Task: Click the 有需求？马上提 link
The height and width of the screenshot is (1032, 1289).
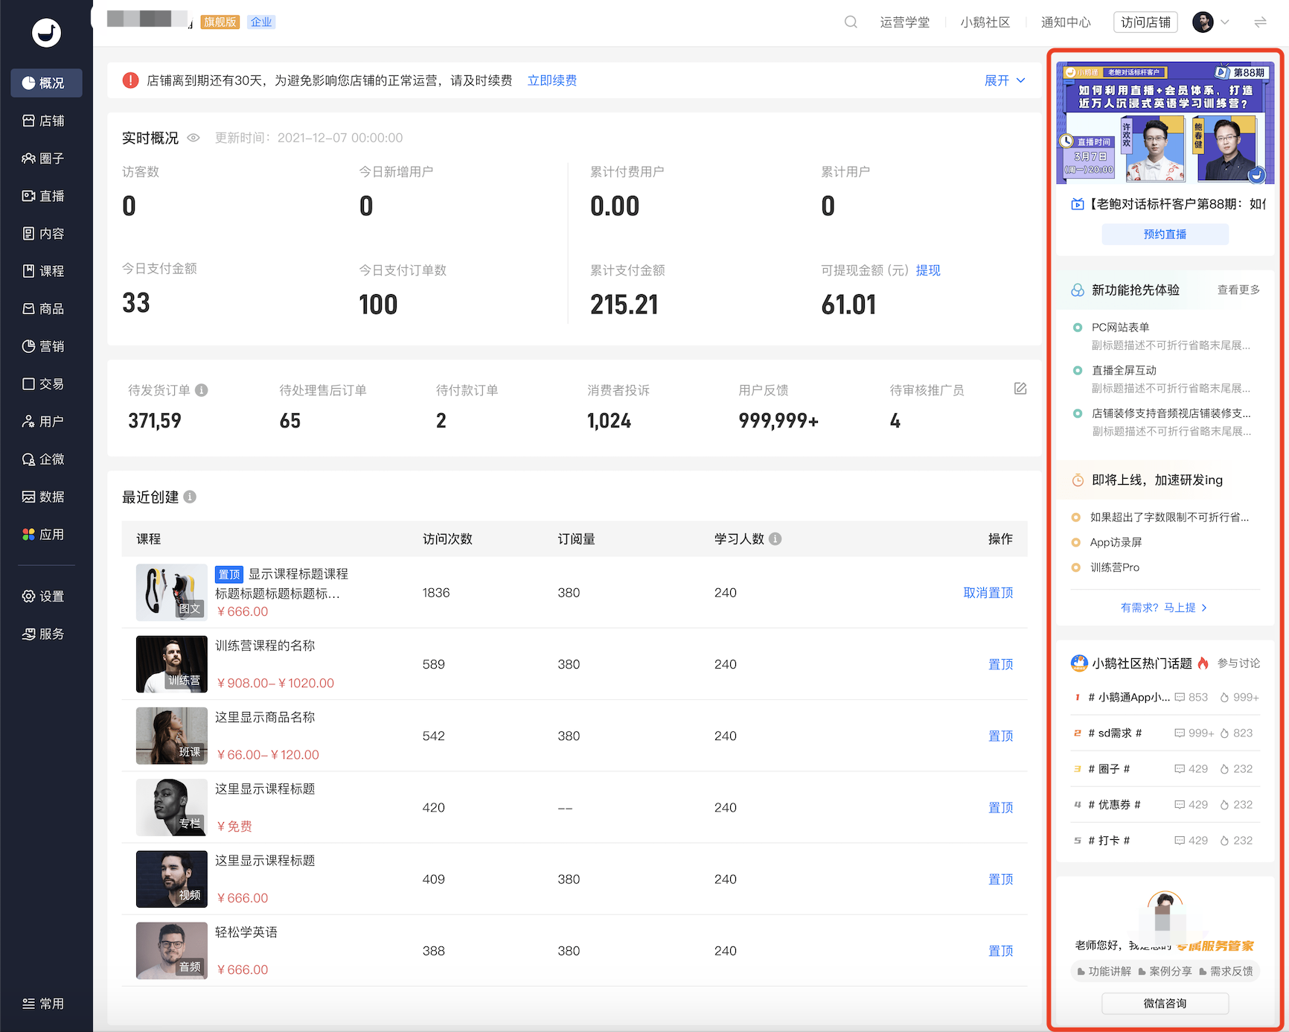Action: coord(1164,608)
